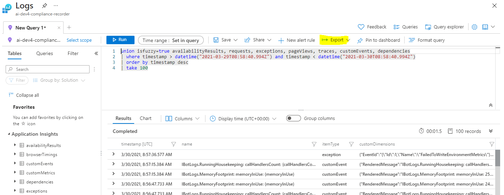504x195 pixels.
Task: Click the Select scope link
Action: 79,40
